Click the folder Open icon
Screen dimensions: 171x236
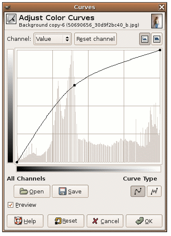pos(24,191)
